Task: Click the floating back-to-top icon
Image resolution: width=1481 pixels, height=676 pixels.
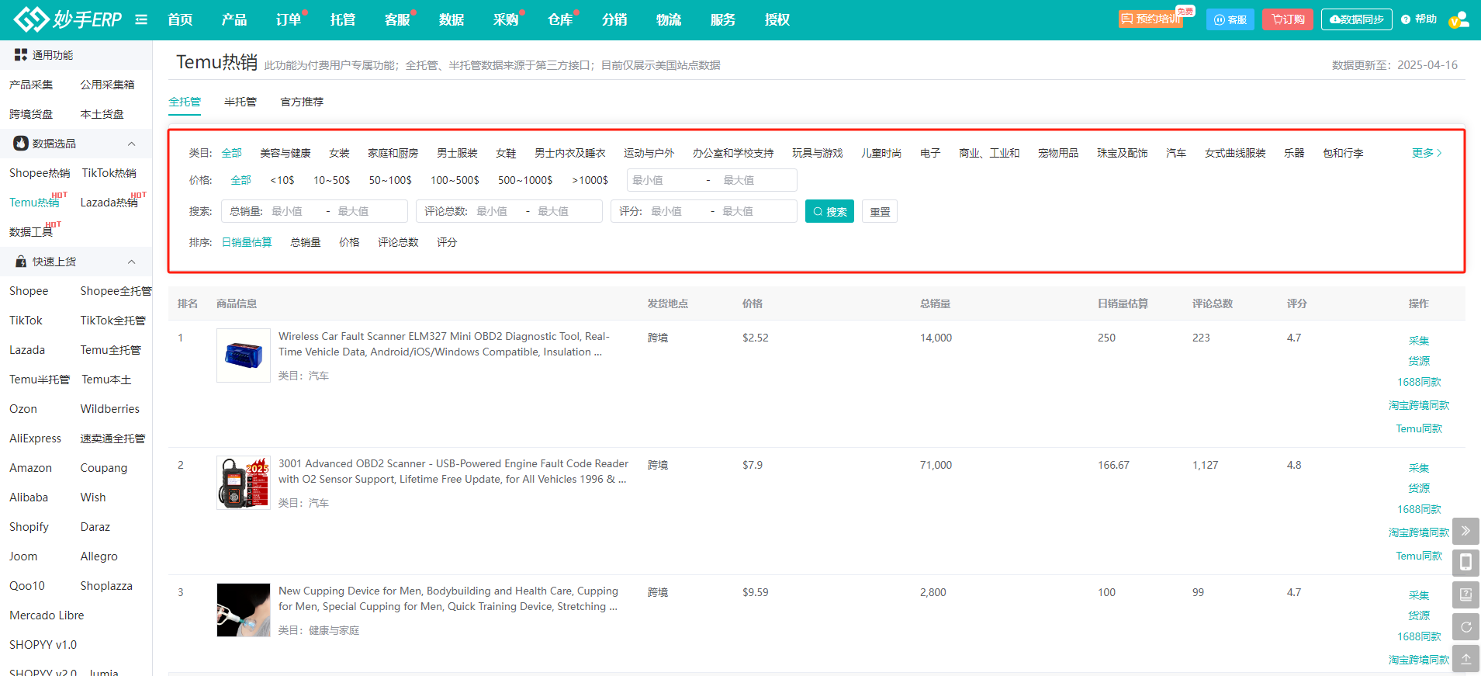Action: 1465,658
